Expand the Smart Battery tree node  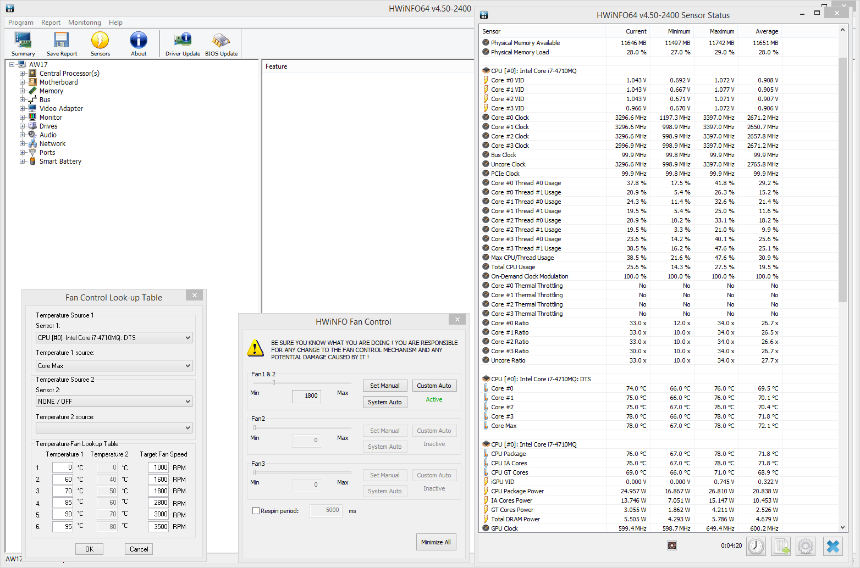22,161
